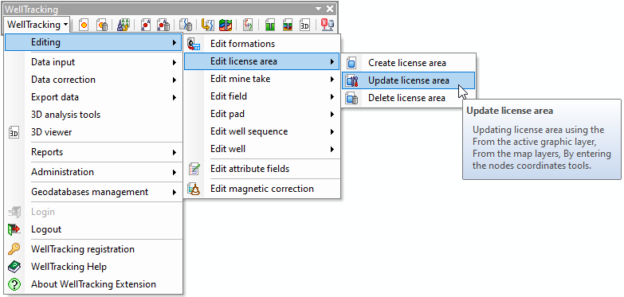Screen dimensions: 624x297
Task: Click the red-dot-with-derricks document toolbar icon
Action: point(146,25)
